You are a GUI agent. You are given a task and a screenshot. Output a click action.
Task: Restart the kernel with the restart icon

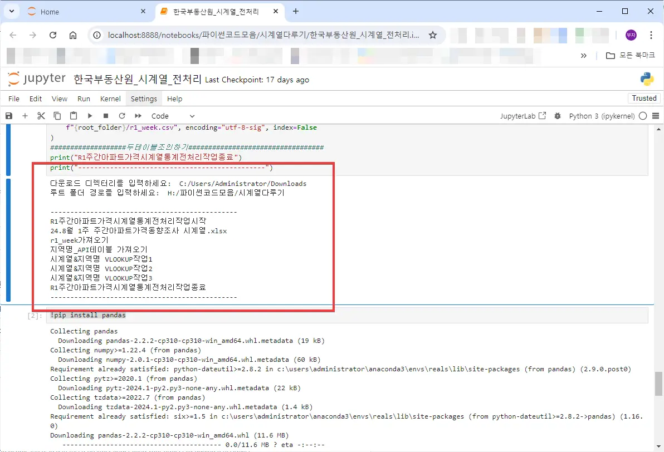coord(121,115)
